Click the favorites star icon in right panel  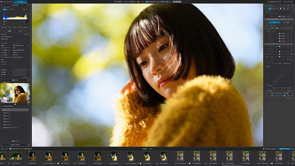pos(288,6)
